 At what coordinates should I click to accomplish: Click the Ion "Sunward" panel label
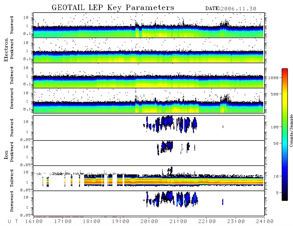coord(12,128)
